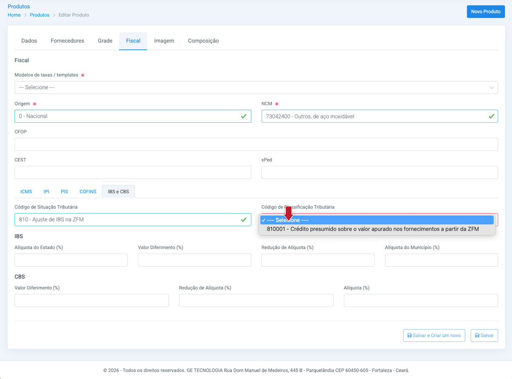Screen dimensions: 512x379
Task: Open the ICMS tax sub-tab
Action: pos(26,192)
